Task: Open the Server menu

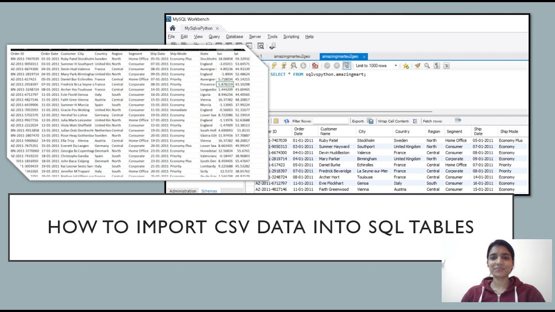Action: pos(255,37)
